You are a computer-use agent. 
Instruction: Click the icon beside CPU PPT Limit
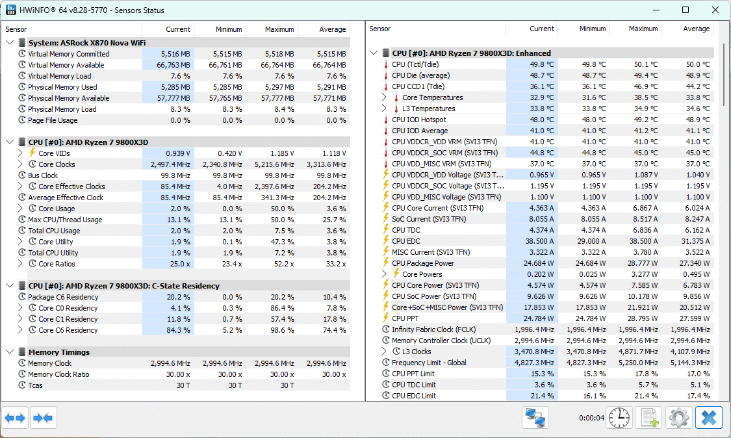[x=386, y=373]
